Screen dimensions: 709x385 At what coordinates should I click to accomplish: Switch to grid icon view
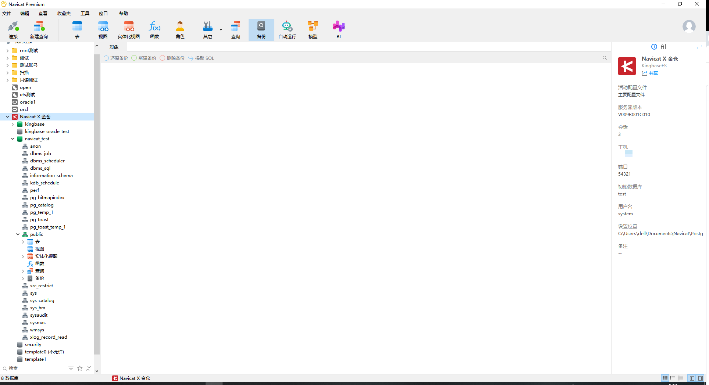pyautogui.click(x=665, y=378)
